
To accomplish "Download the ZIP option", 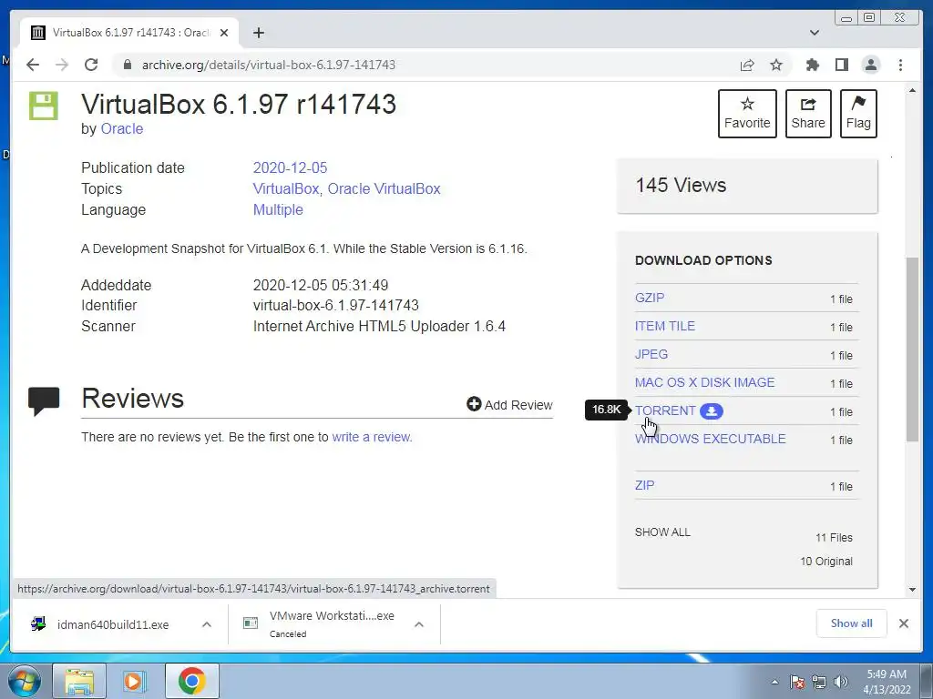I will [644, 485].
